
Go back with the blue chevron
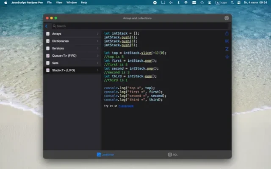pyautogui.click(x=46, y=26)
